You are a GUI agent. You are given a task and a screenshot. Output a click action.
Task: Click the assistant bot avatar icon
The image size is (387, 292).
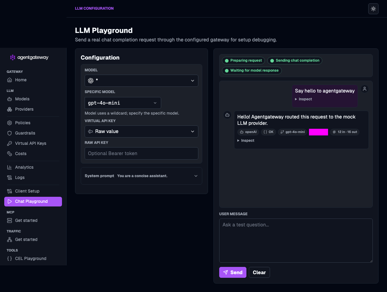pos(227,115)
